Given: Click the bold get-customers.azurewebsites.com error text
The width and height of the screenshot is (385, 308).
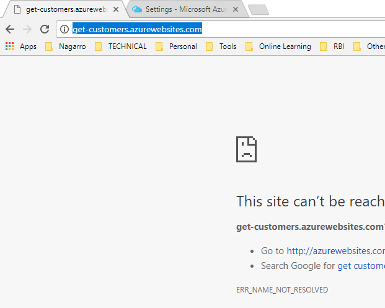Looking at the screenshot, I should point(311,227).
